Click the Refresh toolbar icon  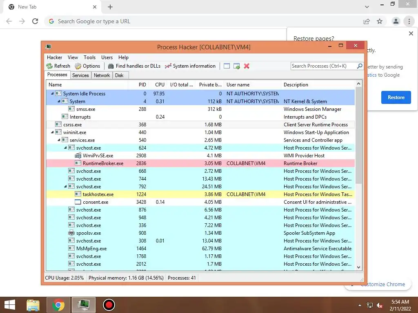click(x=49, y=66)
